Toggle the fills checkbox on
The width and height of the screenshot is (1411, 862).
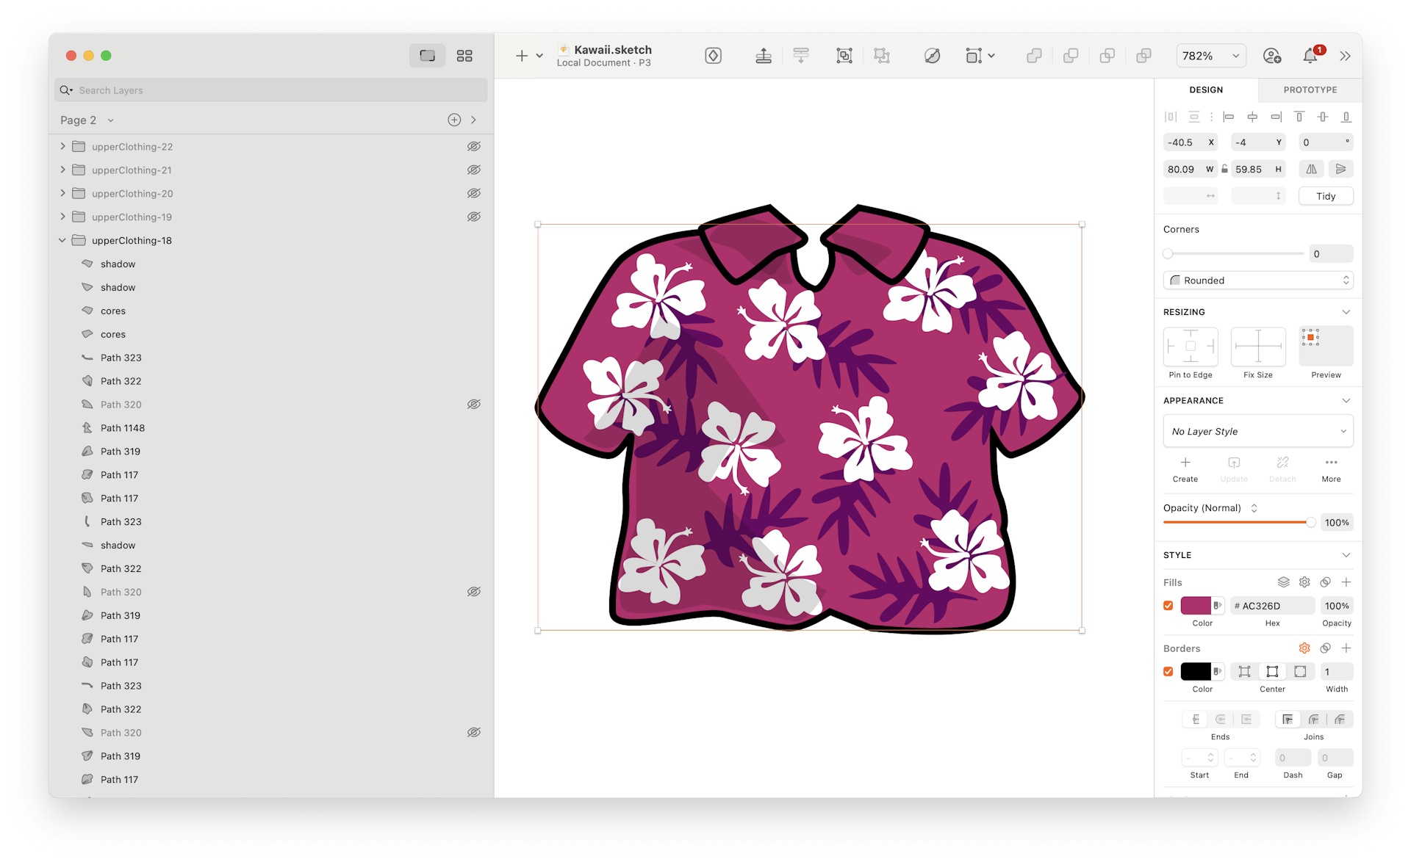(x=1168, y=605)
